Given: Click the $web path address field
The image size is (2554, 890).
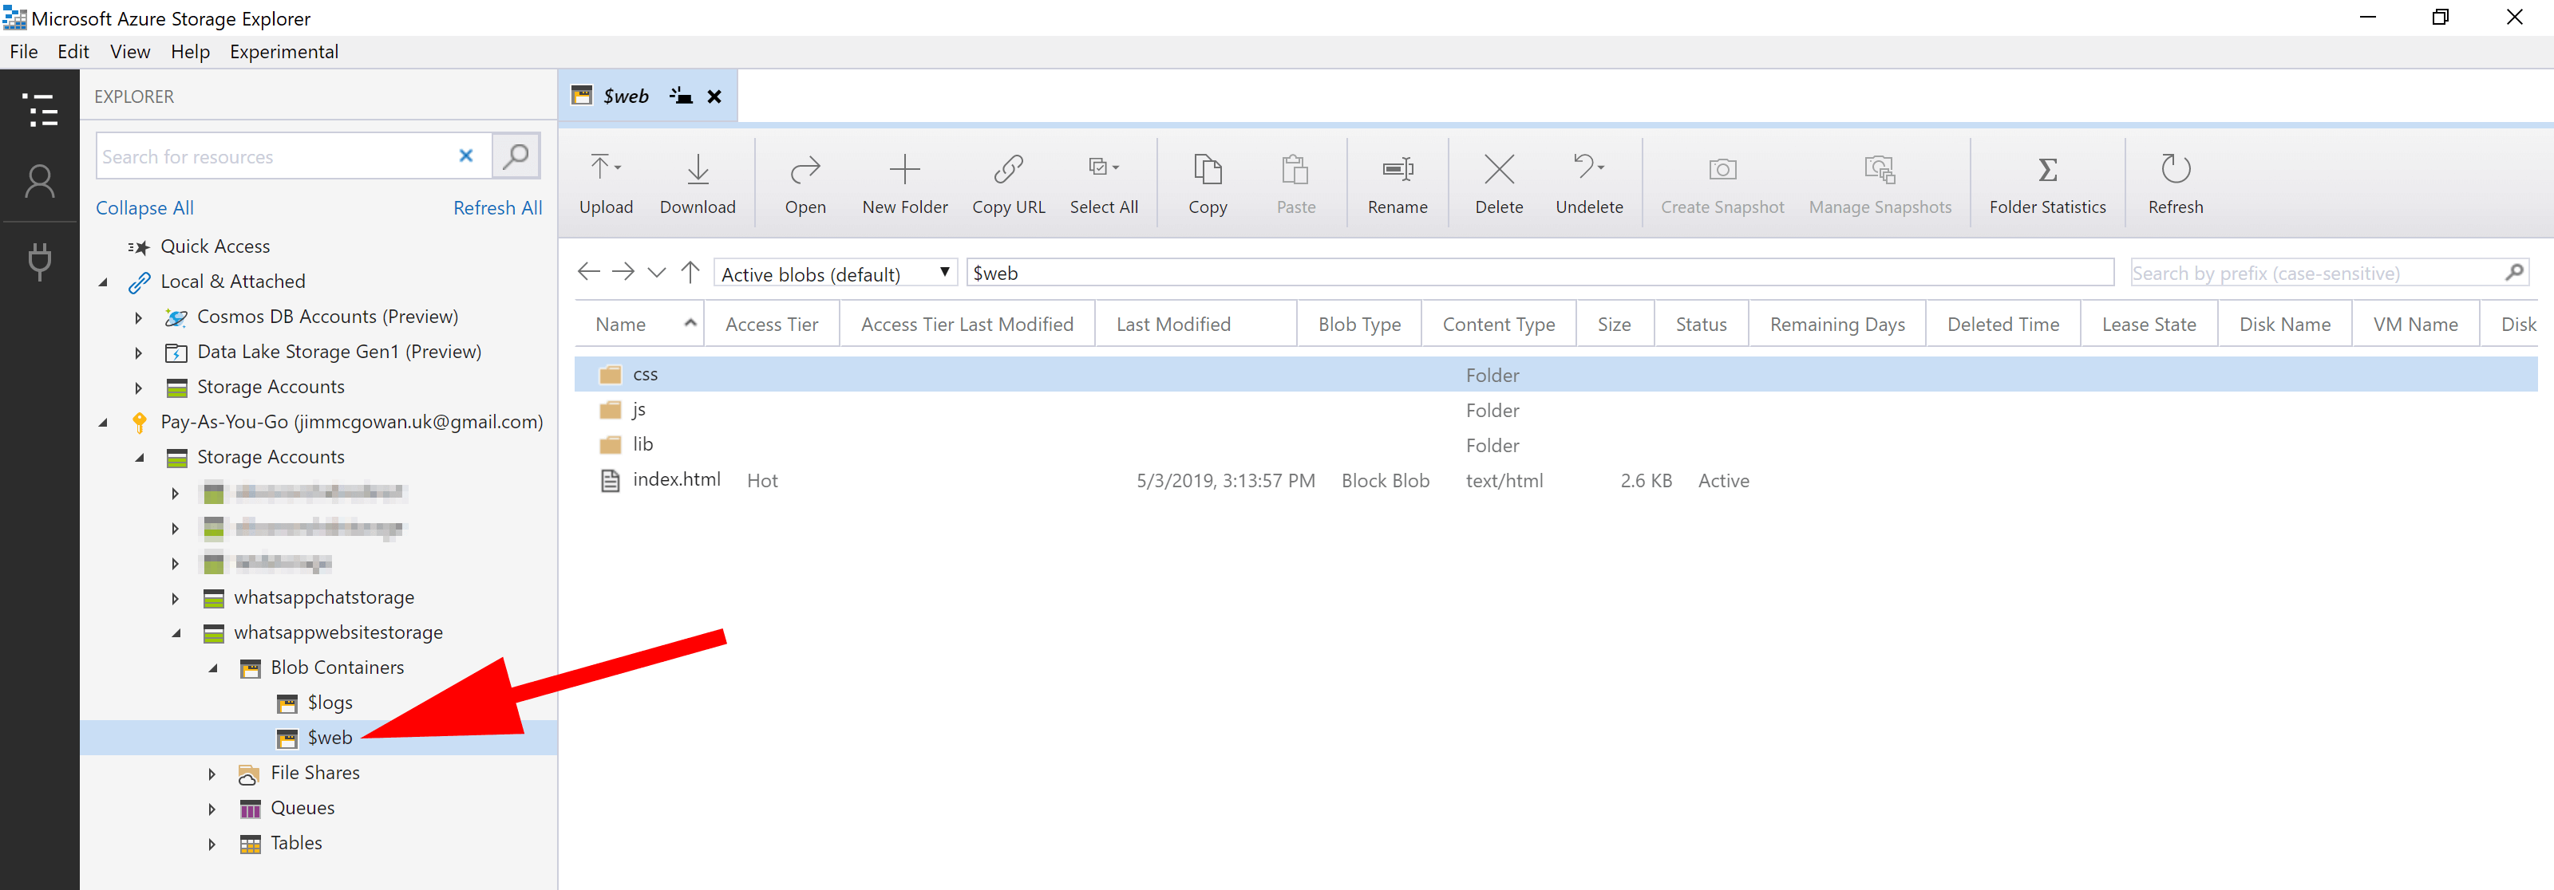Looking at the screenshot, I should 1540,273.
